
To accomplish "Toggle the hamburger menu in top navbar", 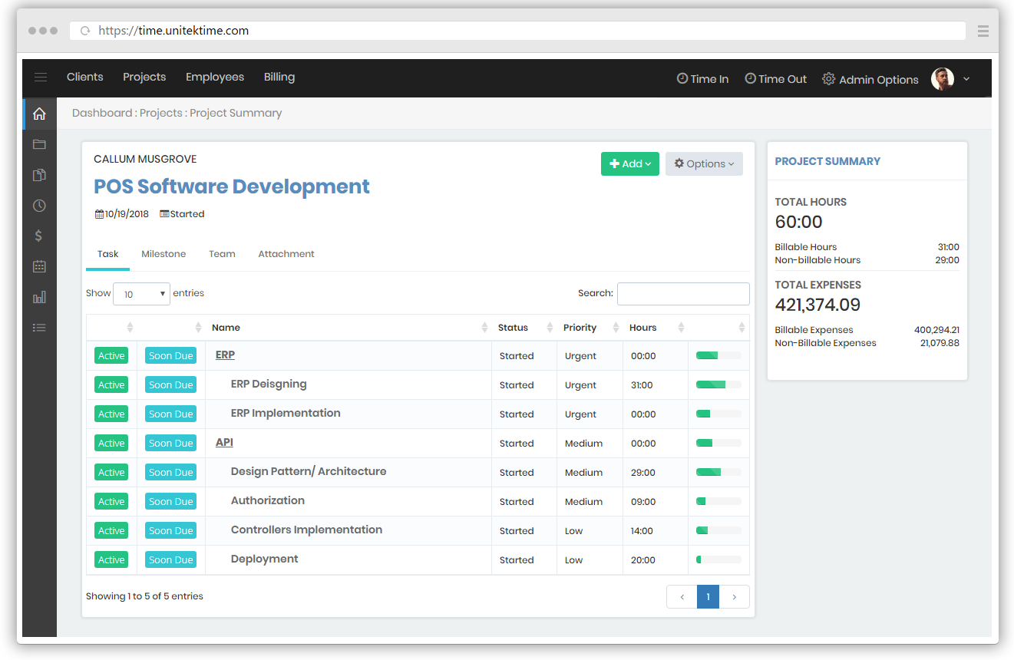I will 41,78.
